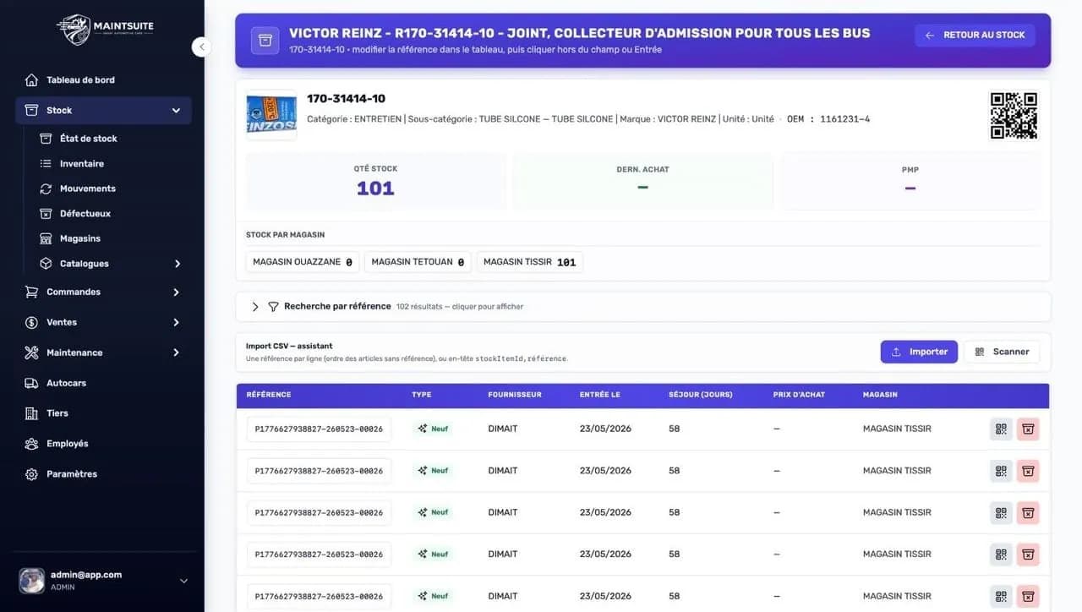Click the DERN. ACHAT card
This screenshot has height=612, width=1082.
[x=643, y=181]
